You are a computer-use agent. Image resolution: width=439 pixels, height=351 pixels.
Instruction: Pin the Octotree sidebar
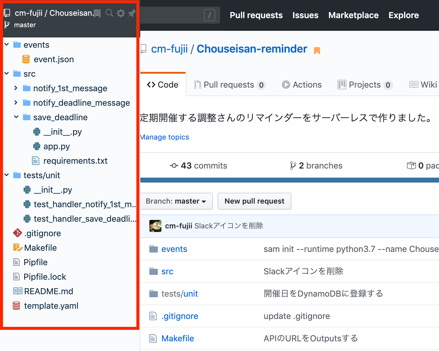[x=131, y=13]
